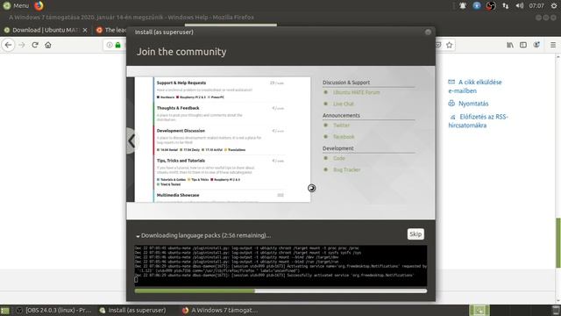The width and height of the screenshot is (561, 316).
Task: Click the green padlock security icon
Action: point(117,45)
